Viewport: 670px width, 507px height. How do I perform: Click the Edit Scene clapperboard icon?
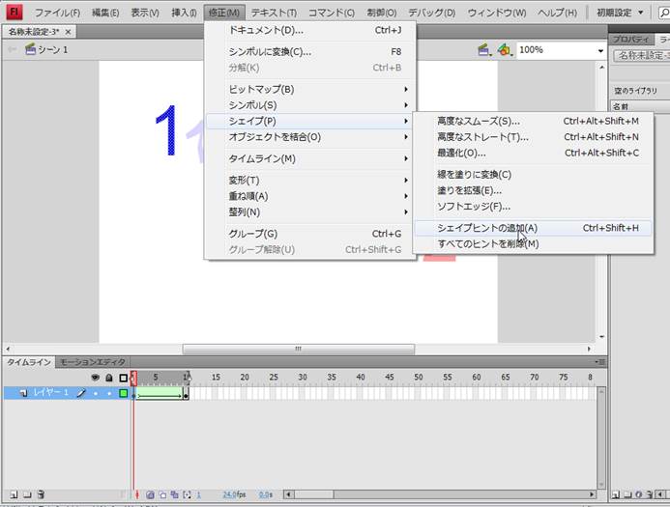coord(482,49)
